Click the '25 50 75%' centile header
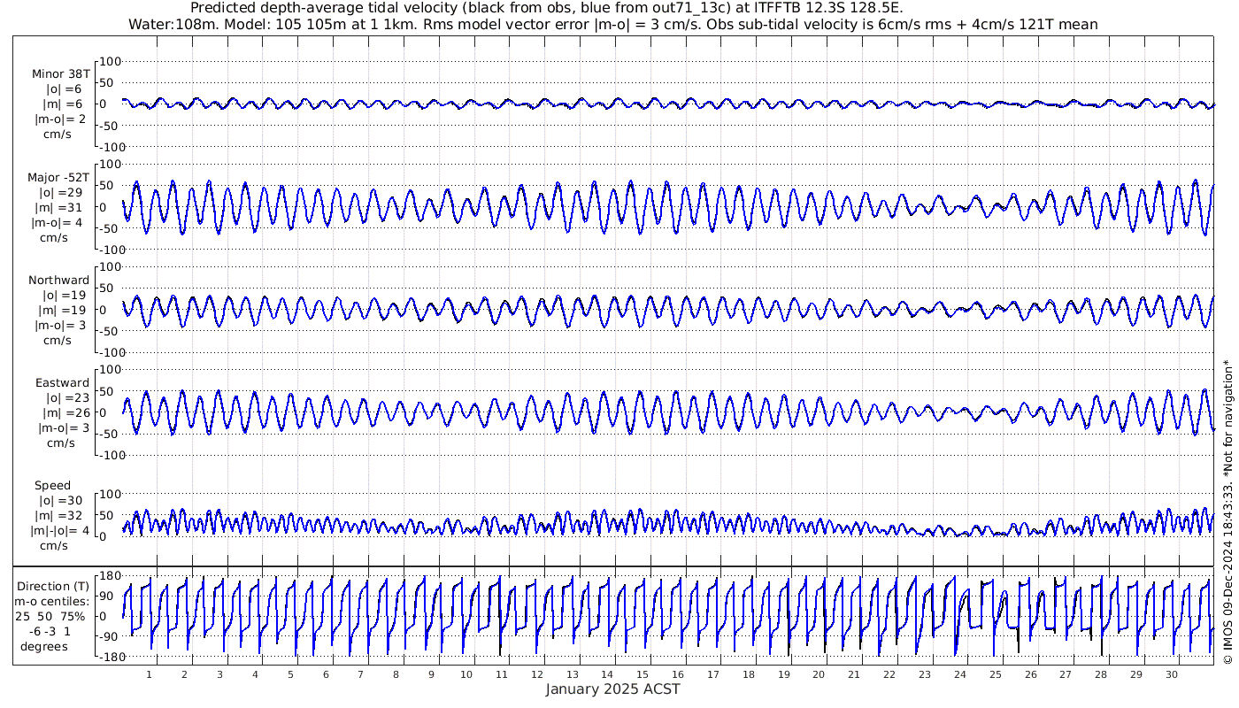1239x708 pixels. (50, 616)
